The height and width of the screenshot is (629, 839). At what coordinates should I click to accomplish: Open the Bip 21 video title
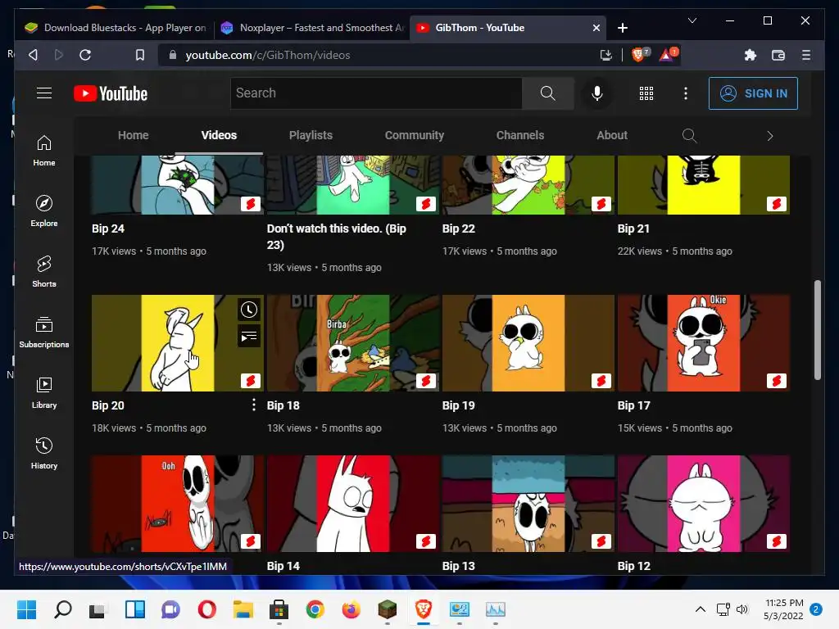tap(633, 229)
